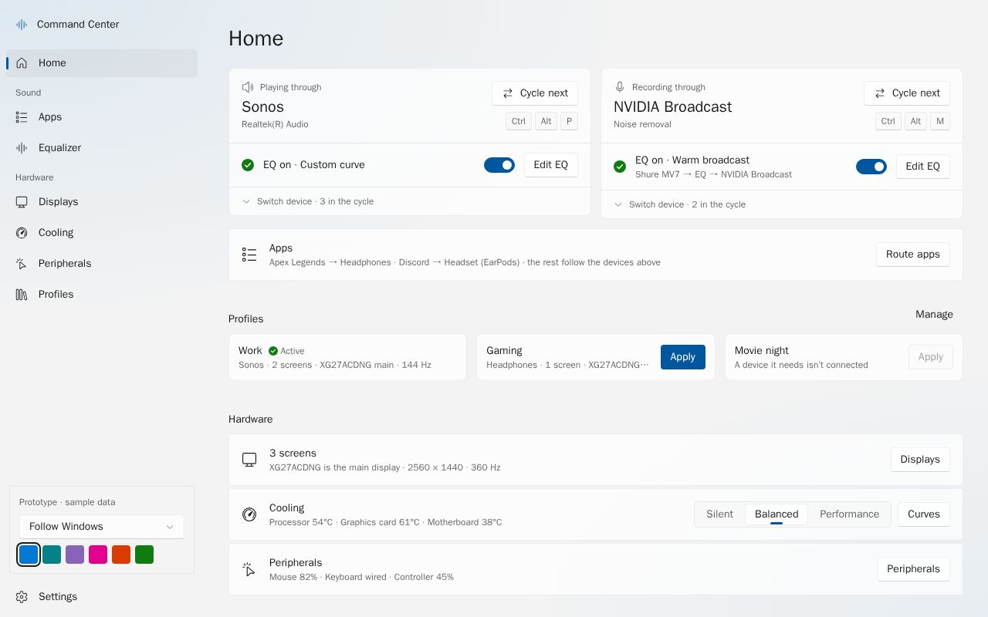988x617 pixels.
Task: Click the Profiles books icon in sidebar
Action: pos(22,295)
